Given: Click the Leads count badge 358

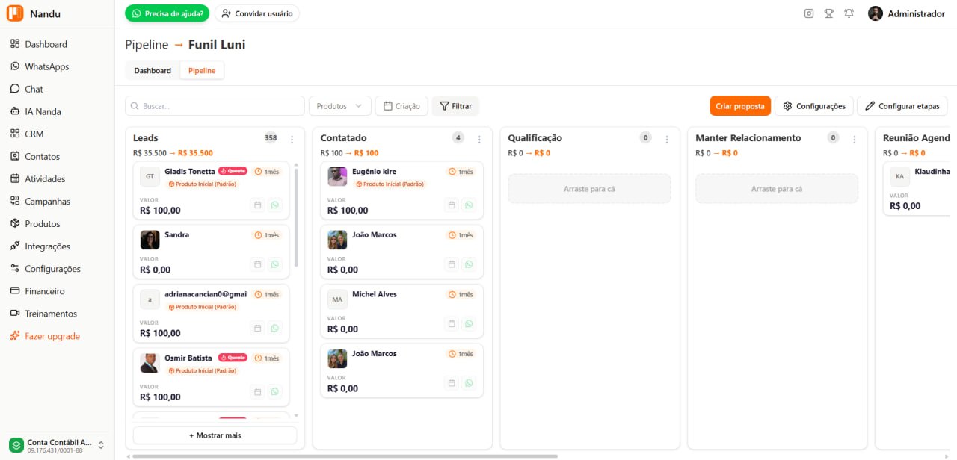Looking at the screenshot, I should 271,138.
